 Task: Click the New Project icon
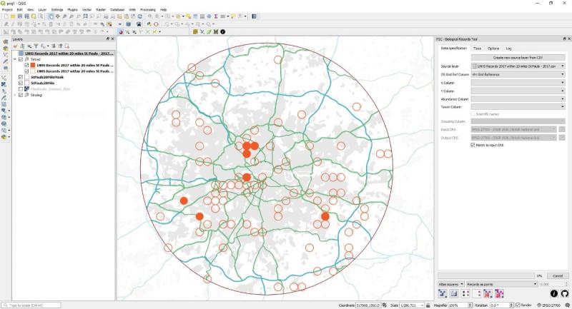6,16
